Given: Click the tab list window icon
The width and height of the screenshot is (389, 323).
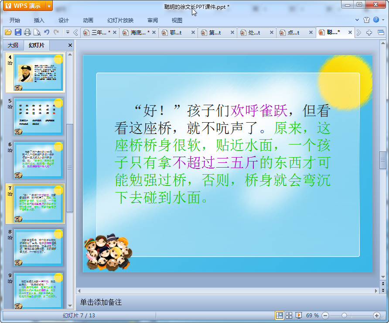Looking at the screenshot, I should pos(381,33).
